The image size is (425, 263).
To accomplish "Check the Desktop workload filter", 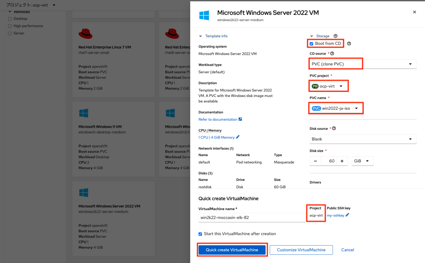I will (10, 19).
